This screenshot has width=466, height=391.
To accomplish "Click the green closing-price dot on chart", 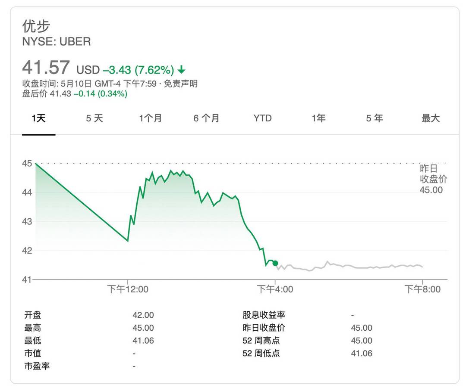I will [x=275, y=263].
